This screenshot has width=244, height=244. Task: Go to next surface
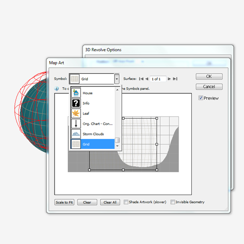[x=169, y=79]
